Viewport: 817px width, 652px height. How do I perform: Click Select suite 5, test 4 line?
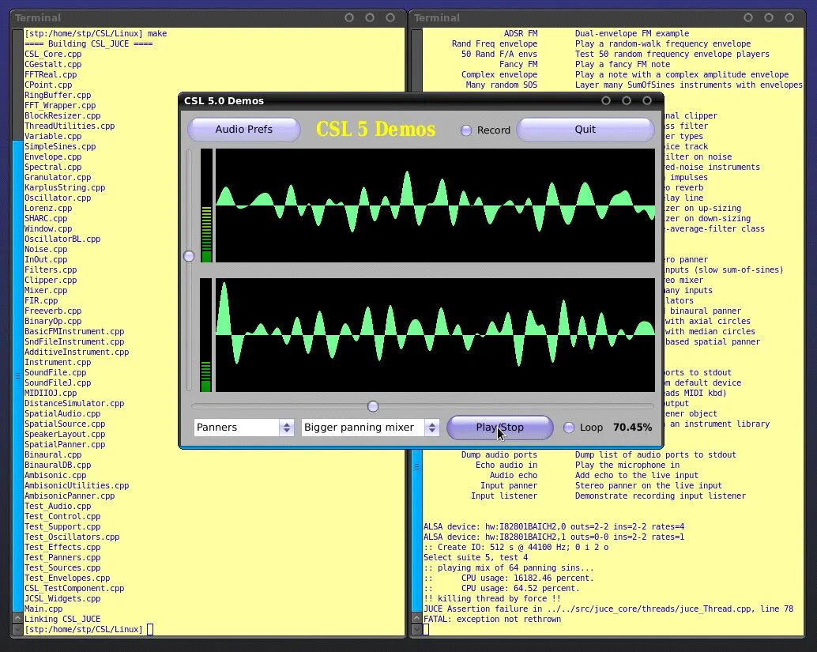coord(475,558)
